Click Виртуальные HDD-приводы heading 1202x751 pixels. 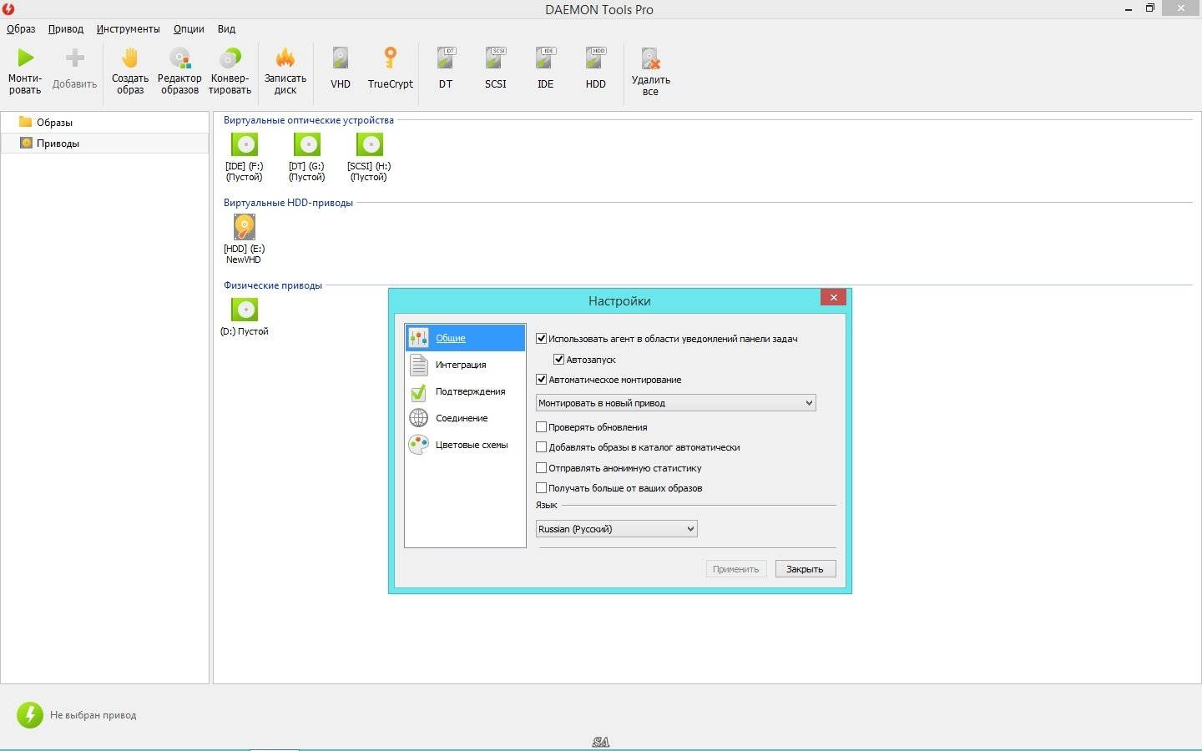pyautogui.click(x=288, y=203)
